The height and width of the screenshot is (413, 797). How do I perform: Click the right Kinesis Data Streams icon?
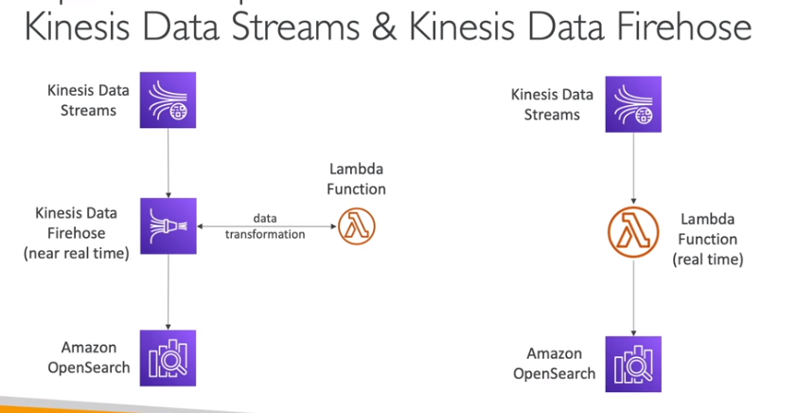(631, 104)
